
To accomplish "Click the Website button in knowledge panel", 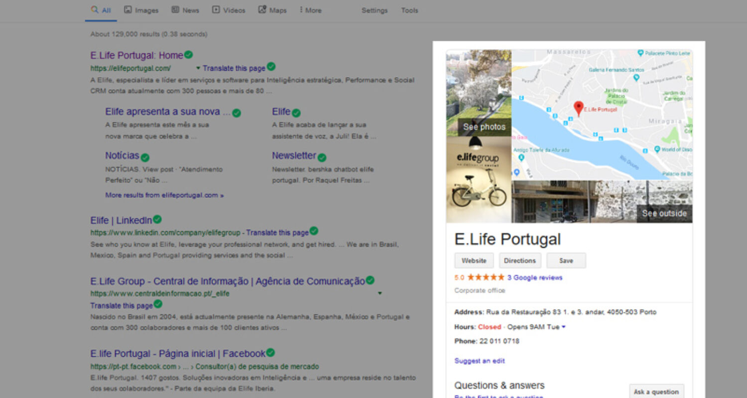I will point(474,261).
